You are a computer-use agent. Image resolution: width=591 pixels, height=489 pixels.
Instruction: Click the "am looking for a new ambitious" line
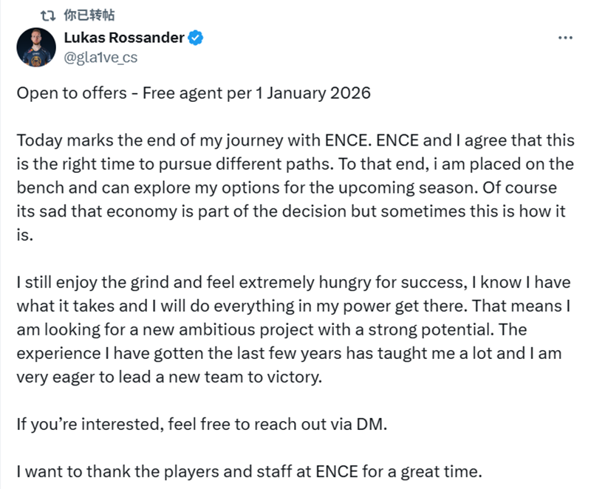point(272,329)
